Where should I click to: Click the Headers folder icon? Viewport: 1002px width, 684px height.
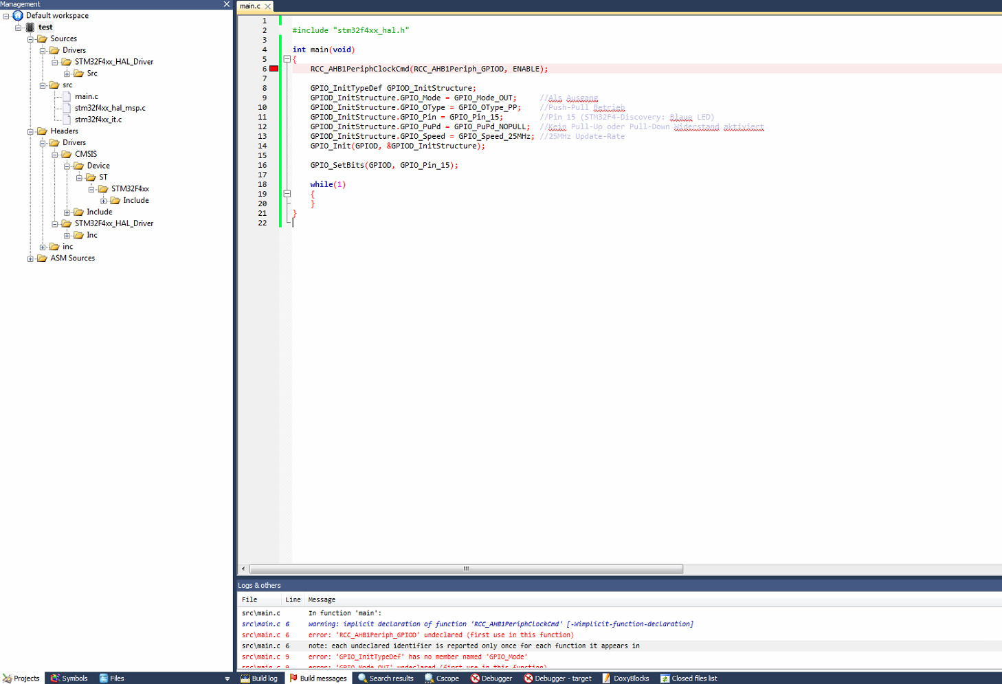tap(42, 131)
